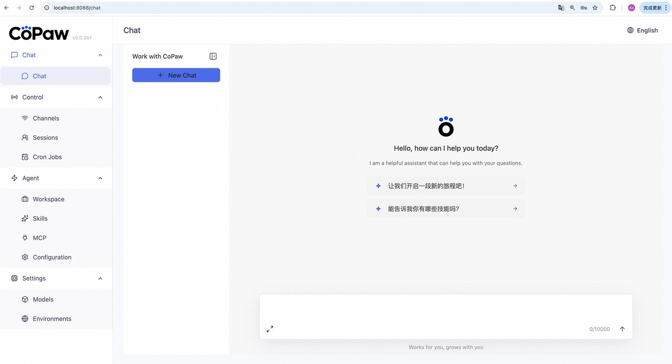The width and height of the screenshot is (672, 364).
Task: Select the MCP wrench icon
Action: pos(25,237)
